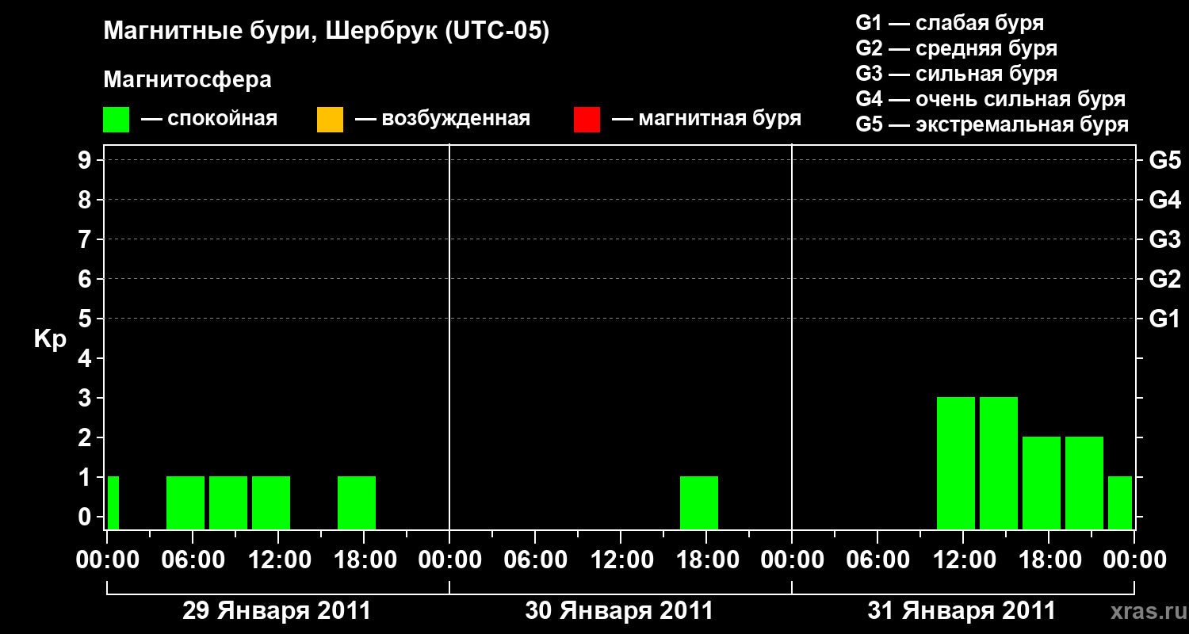Click the 06:00 tick label for 29 Января
The width and height of the screenshot is (1189, 634).
(x=193, y=560)
